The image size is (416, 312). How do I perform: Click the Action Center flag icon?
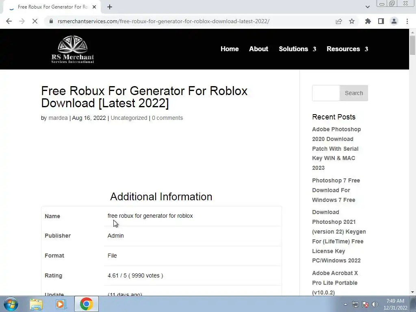(x=365, y=304)
